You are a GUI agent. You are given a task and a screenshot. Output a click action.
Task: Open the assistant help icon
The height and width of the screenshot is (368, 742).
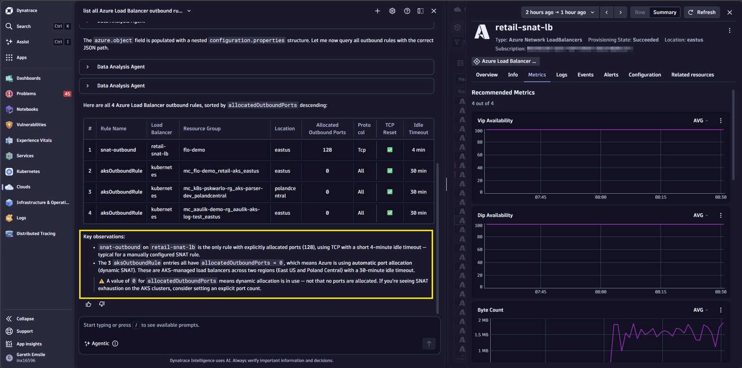click(x=407, y=11)
